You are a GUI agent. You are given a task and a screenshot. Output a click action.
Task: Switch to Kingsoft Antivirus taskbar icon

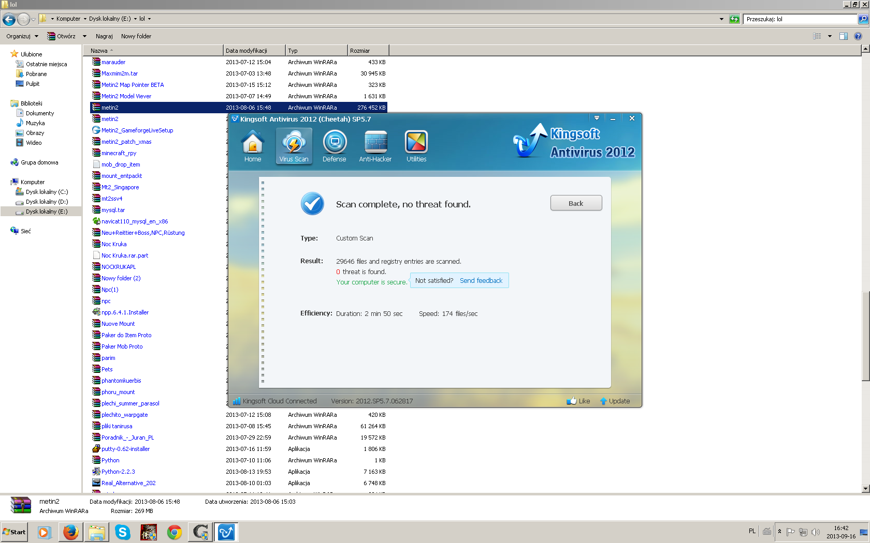[x=226, y=532]
